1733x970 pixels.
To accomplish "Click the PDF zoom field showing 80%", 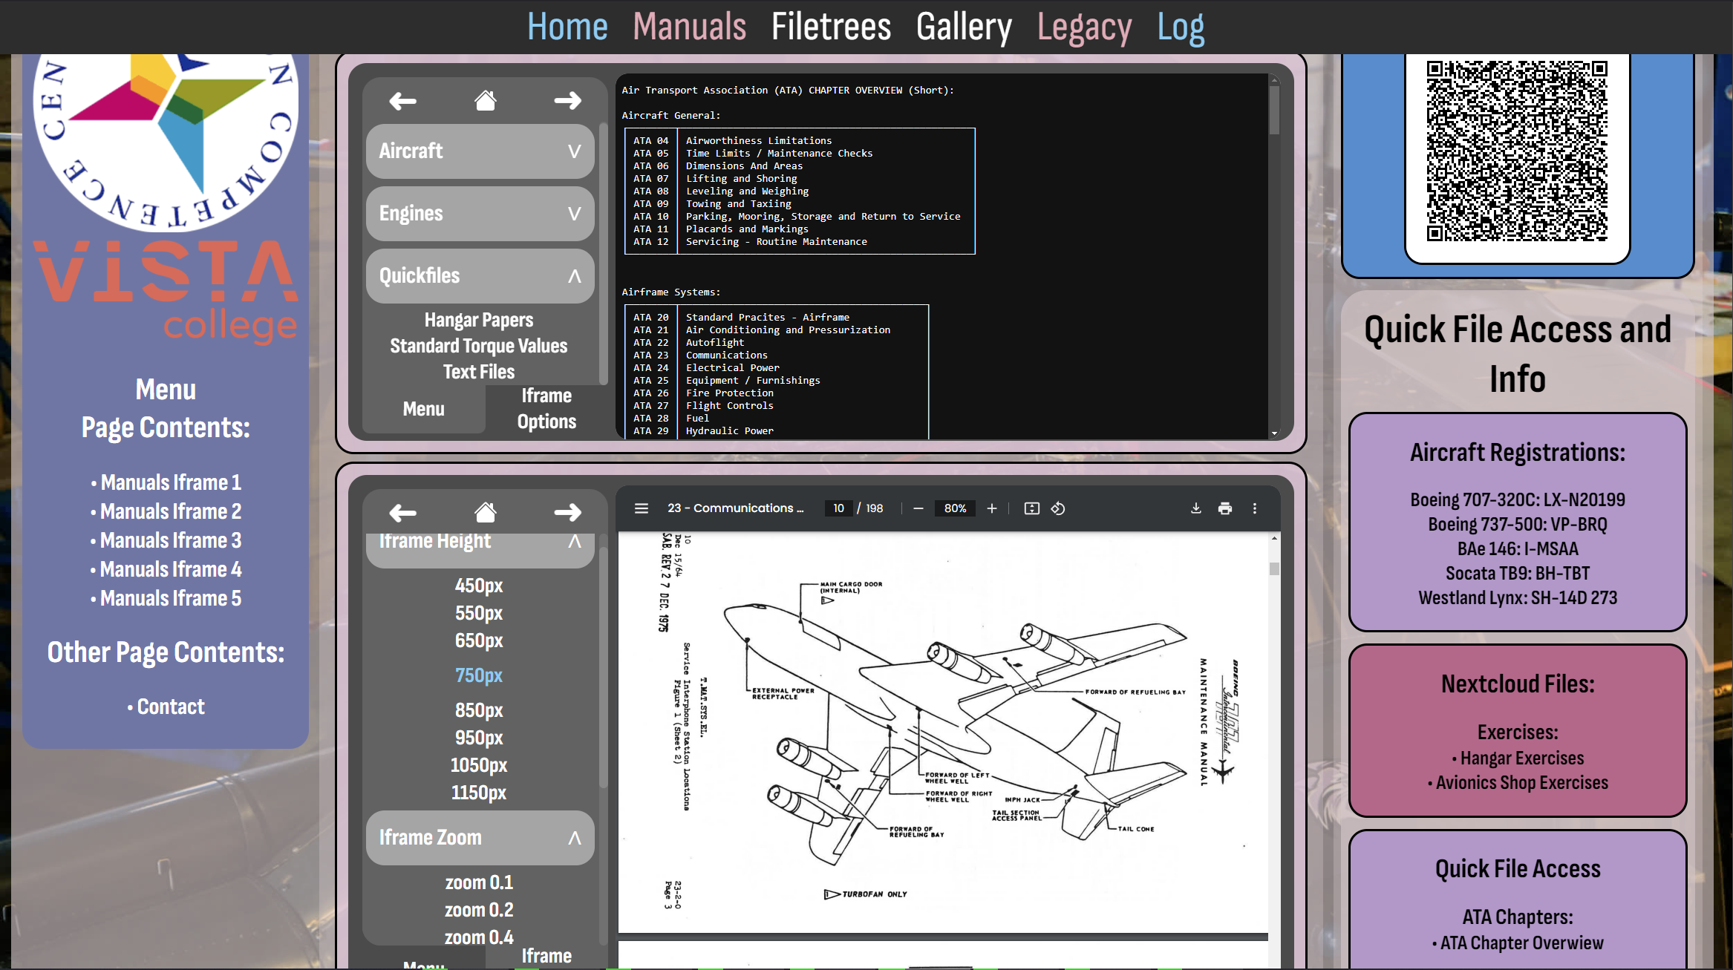I will tap(955, 508).
